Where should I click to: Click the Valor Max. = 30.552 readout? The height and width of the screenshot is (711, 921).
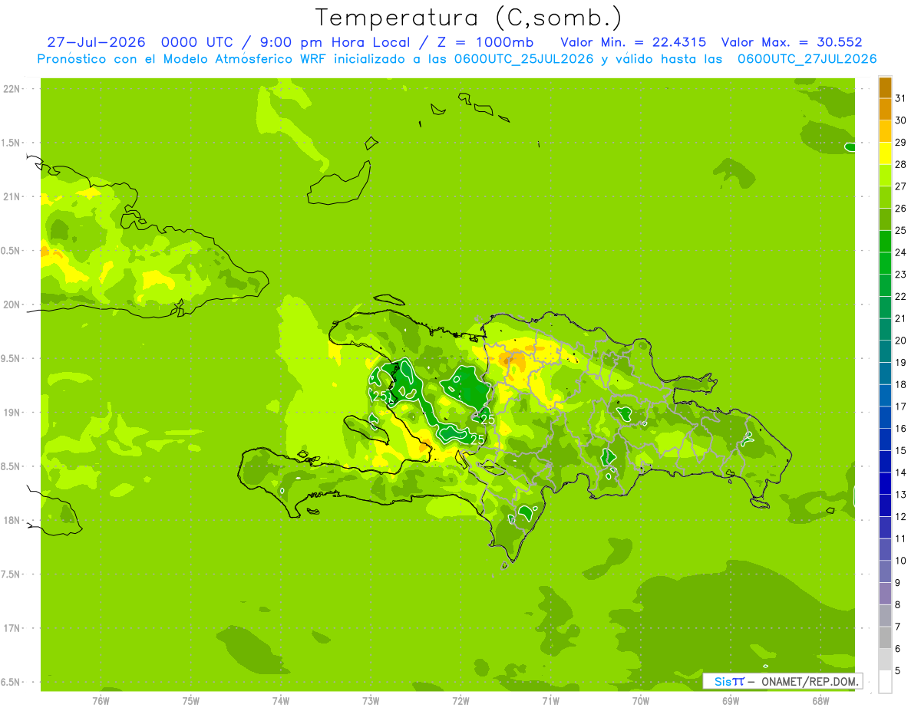[792, 42]
